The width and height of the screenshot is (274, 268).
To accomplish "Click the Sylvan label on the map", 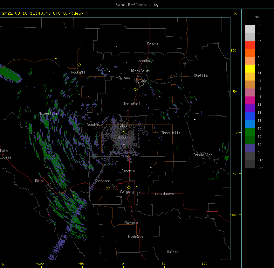I will click(124, 78).
